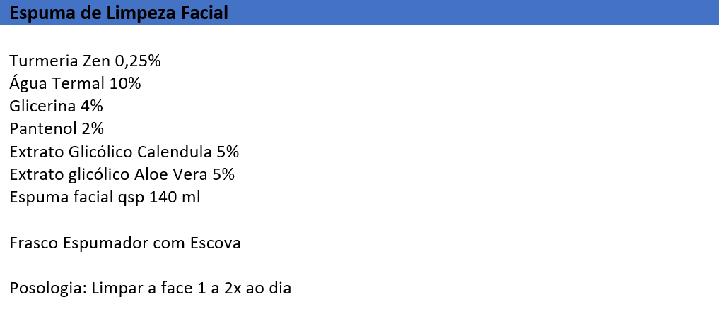Select the '0,25%' concentration value

[135, 61]
